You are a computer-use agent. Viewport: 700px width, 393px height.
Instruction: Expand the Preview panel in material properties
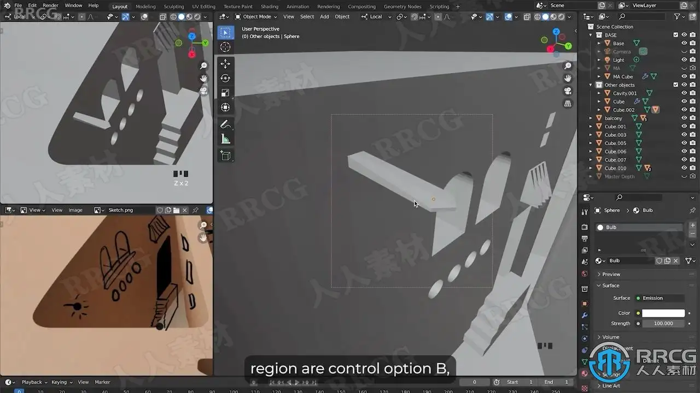click(x=611, y=274)
